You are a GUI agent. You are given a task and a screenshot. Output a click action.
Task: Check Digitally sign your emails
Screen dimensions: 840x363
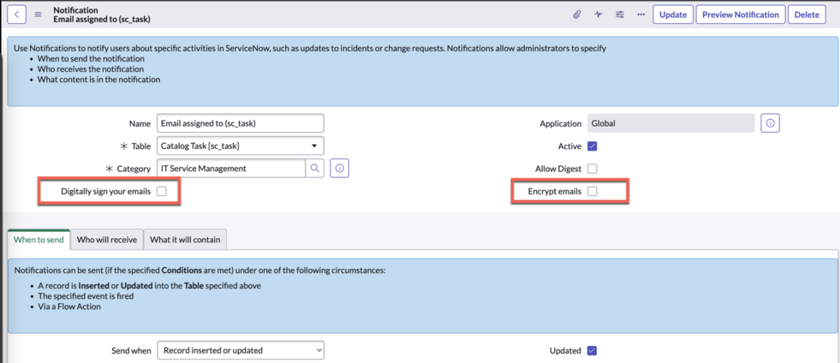click(161, 191)
